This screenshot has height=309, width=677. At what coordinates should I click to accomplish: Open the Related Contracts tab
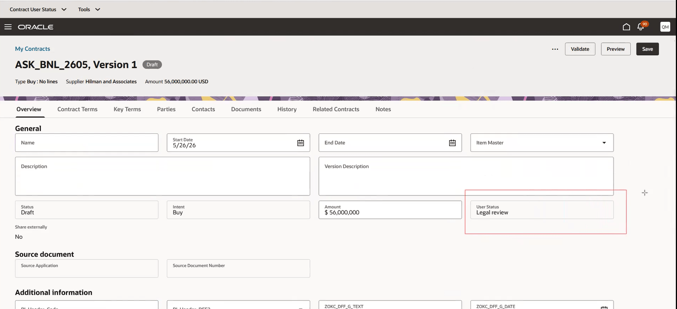pyautogui.click(x=336, y=109)
